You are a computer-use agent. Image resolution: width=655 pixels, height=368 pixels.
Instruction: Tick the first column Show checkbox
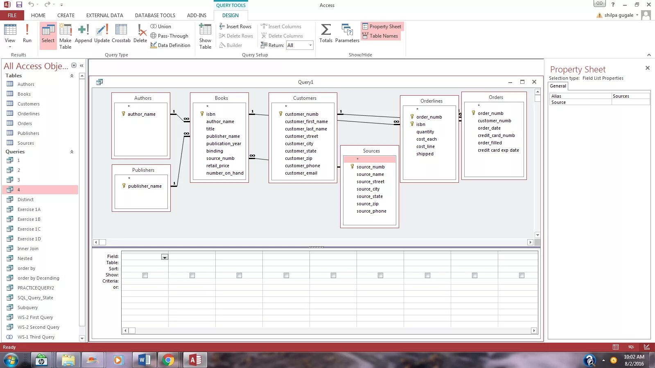[x=145, y=275]
